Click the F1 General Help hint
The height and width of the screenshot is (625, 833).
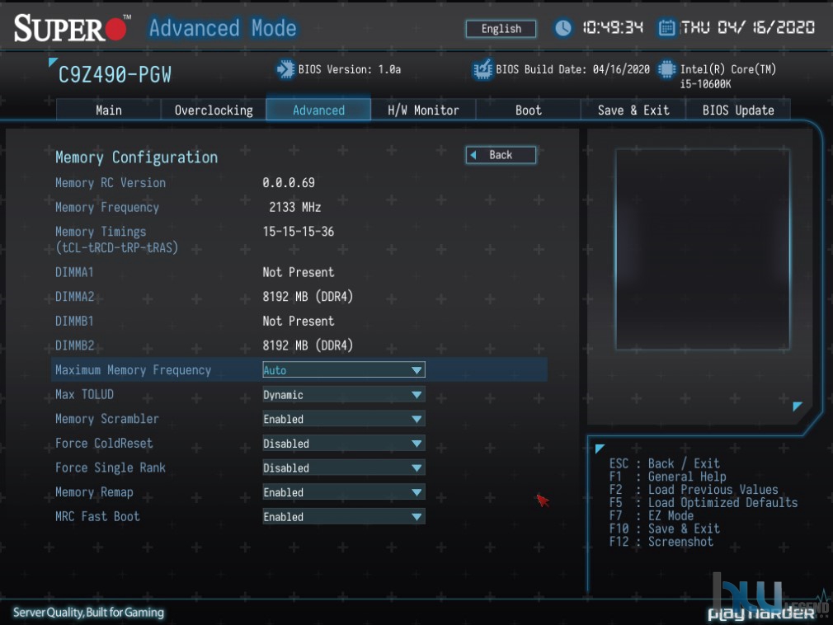tap(667, 477)
